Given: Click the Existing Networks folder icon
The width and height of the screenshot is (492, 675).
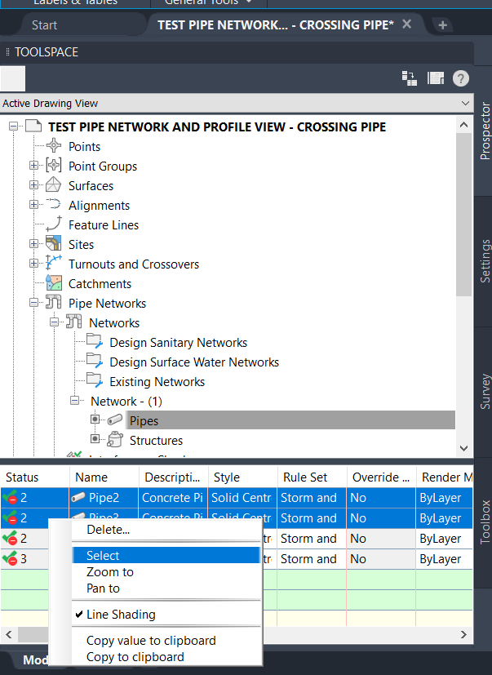Looking at the screenshot, I should click(x=95, y=380).
